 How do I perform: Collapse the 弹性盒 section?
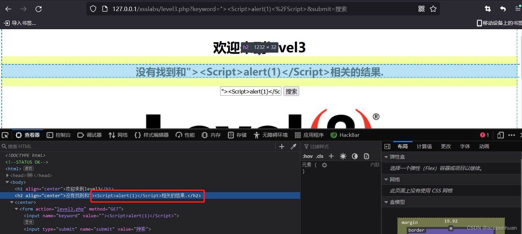[x=386, y=157]
